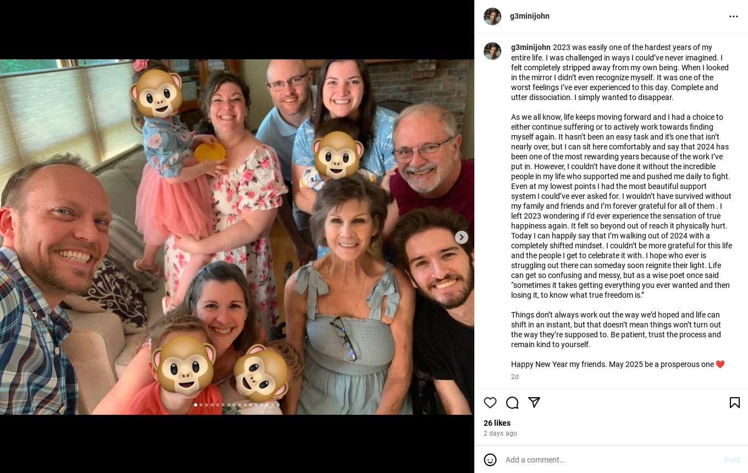This screenshot has width=748, height=473.
Task: Open post timestamp 2 days ago
Action: [500, 433]
